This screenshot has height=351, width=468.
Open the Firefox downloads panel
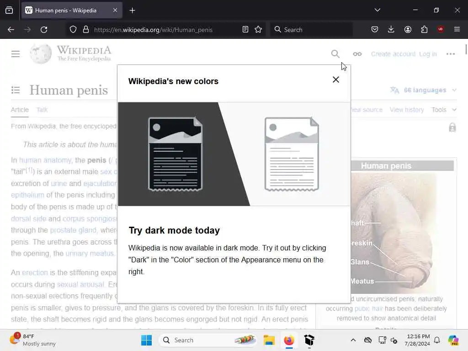click(391, 29)
